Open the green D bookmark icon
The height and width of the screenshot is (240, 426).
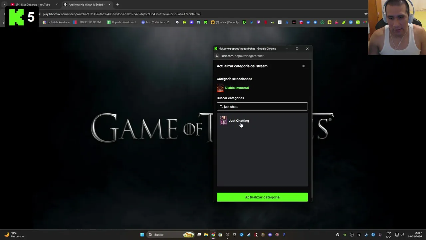[x=244, y=22]
